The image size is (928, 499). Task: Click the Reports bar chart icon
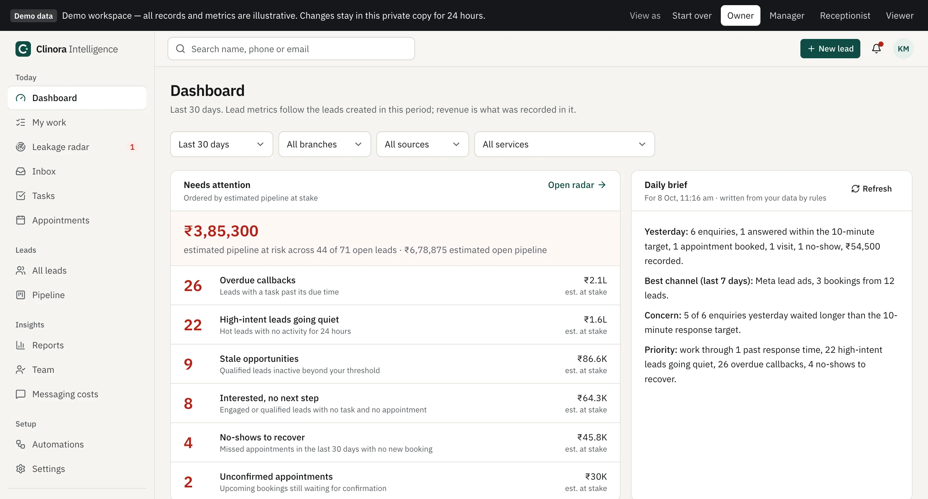21,345
